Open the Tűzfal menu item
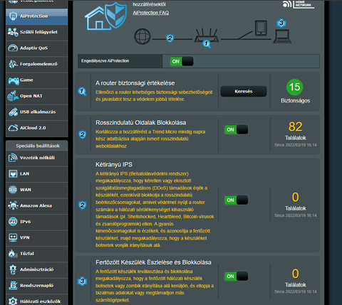This screenshot has height=305, width=342. pyautogui.click(x=37, y=254)
